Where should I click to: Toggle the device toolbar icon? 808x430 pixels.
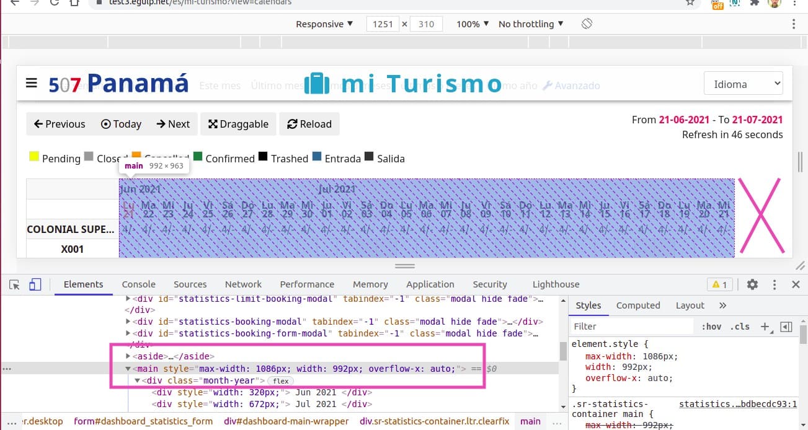point(35,284)
